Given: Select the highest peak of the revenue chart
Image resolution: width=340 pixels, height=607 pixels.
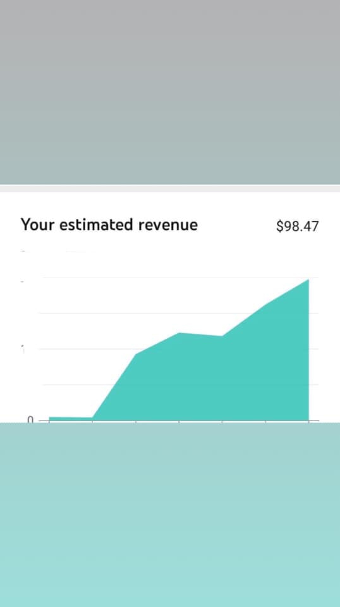Looking at the screenshot, I should 308,280.
